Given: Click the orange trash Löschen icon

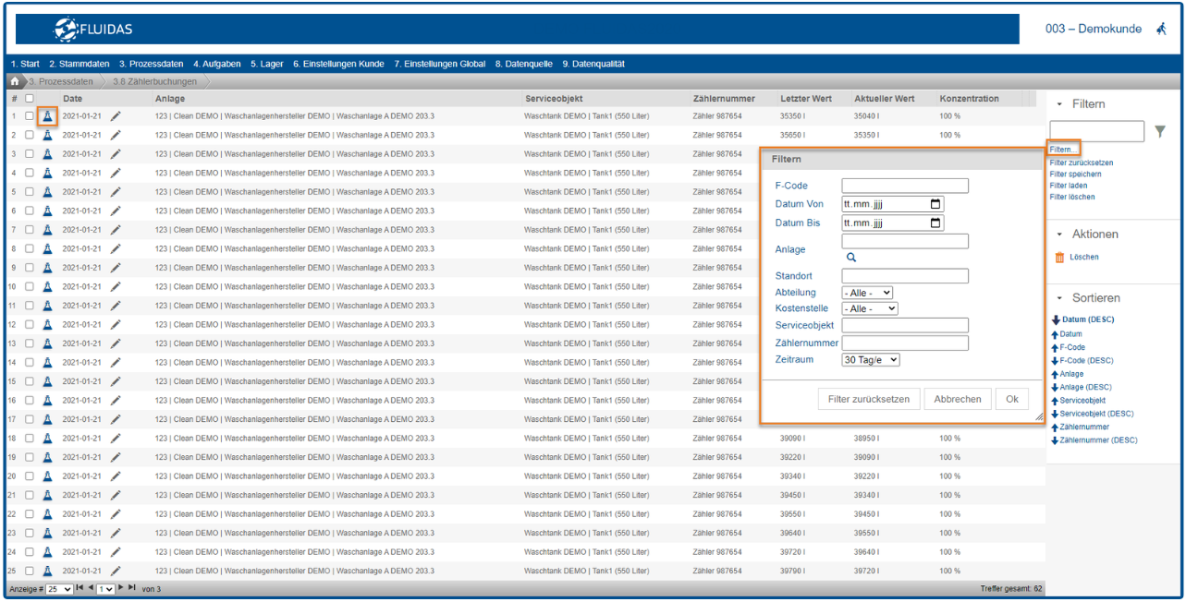Looking at the screenshot, I should click(1059, 258).
